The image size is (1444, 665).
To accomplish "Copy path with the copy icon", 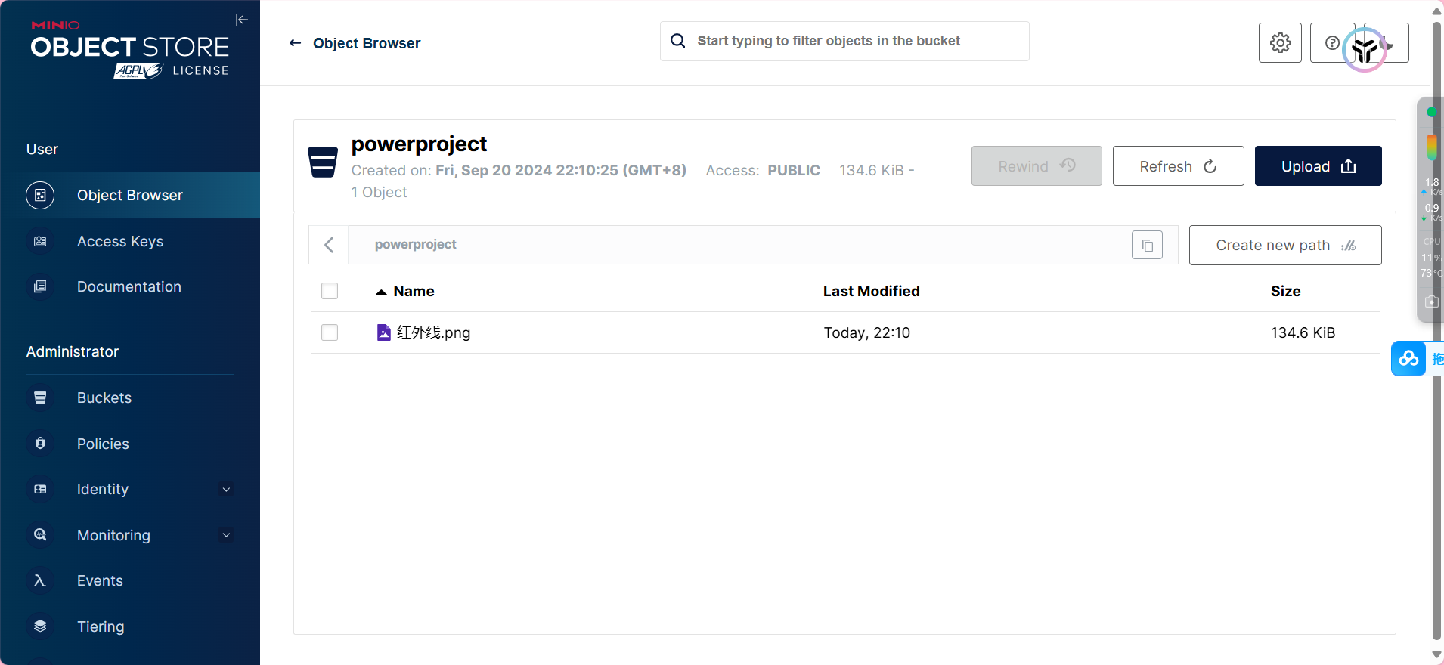I will point(1147,245).
